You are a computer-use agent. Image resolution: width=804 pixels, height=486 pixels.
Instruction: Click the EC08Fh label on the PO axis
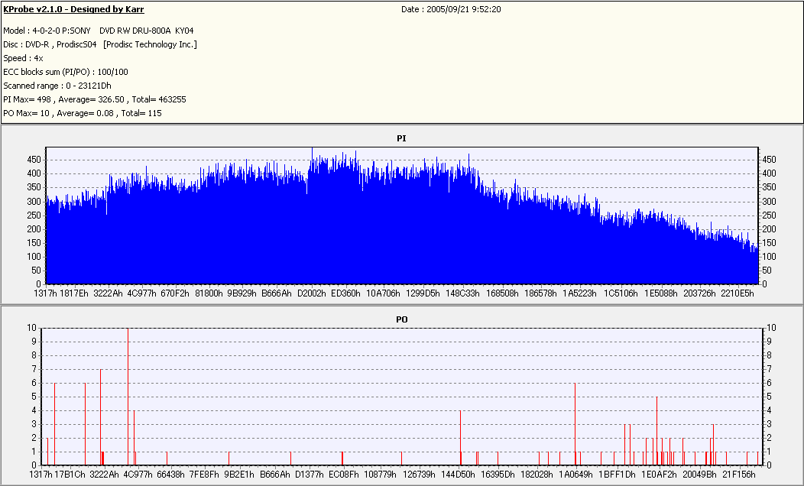pyautogui.click(x=344, y=475)
